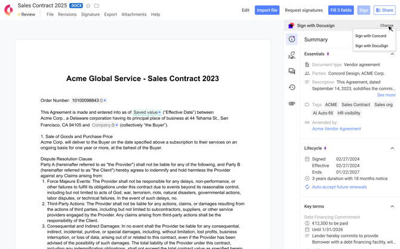Click the Amended by link icon
This screenshot has width=400, height=249.
[x=307, y=123]
